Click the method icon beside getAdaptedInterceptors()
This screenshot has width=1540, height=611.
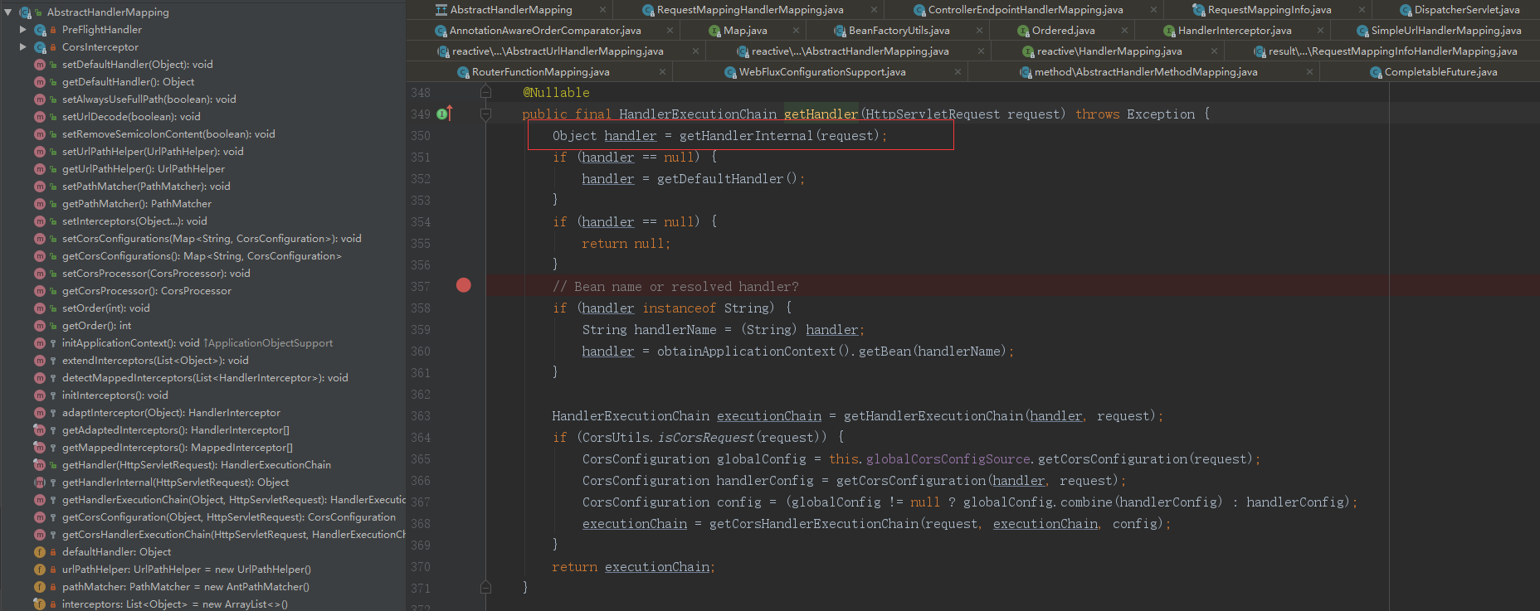click(39, 430)
